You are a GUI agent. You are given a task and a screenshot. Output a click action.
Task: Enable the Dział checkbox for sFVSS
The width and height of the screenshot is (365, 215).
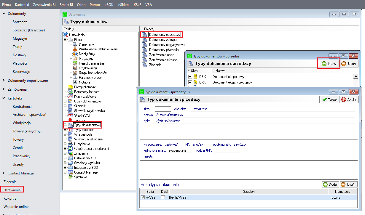163,198
